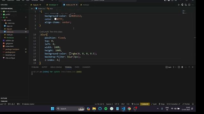Collapse the CUSTOM-MODAL project header
Screen dimensions: 204x114
tap(7, 9)
